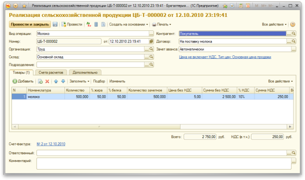Open the invoice link № 2 от 12.10.2010
This screenshot has width=305, height=180.
tap(51, 144)
